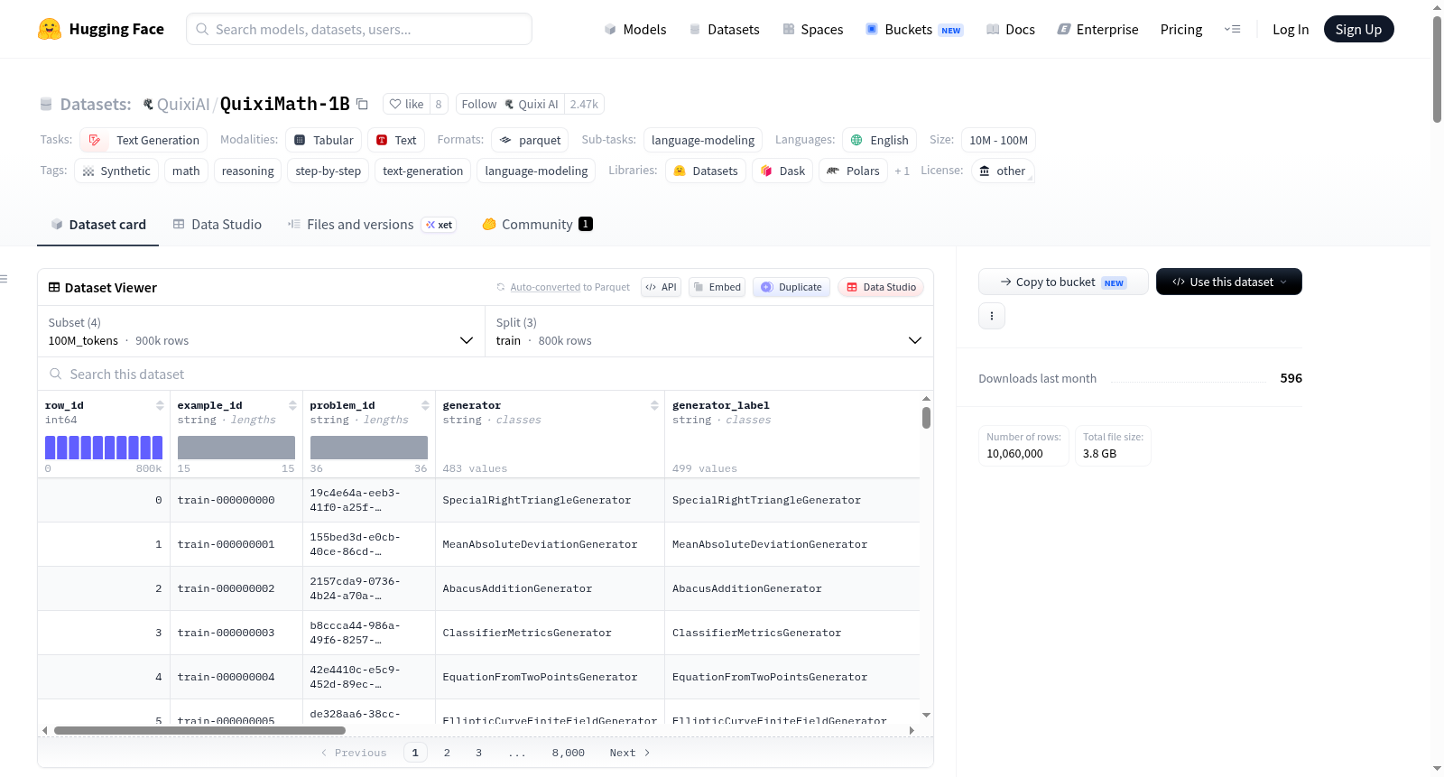Open the QuixiAI owner link
Screen dimensions: 1444x777
click(183, 104)
